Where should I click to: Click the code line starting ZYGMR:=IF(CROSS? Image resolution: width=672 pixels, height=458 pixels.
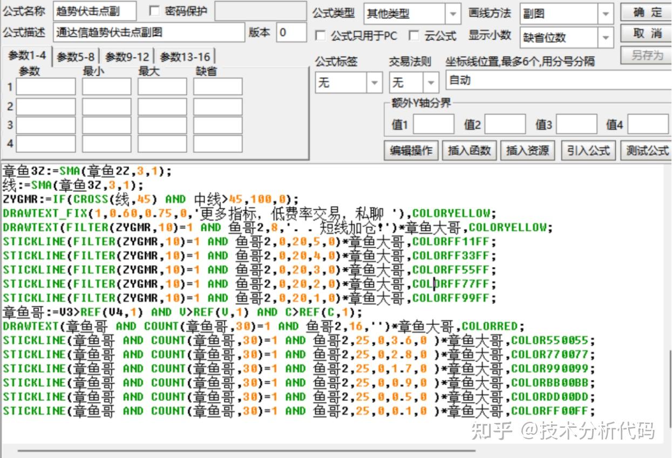(x=151, y=199)
